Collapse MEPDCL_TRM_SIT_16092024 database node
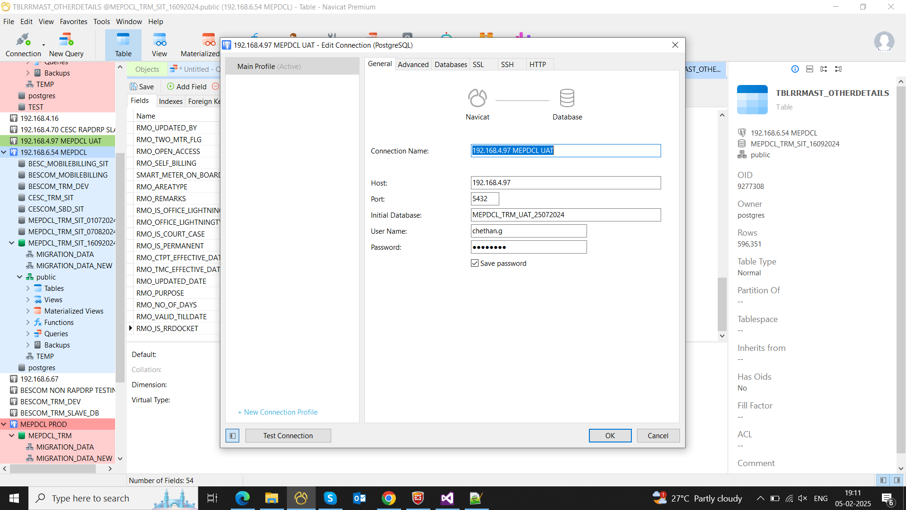Viewport: 906px width, 510px height. click(x=12, y=243)
